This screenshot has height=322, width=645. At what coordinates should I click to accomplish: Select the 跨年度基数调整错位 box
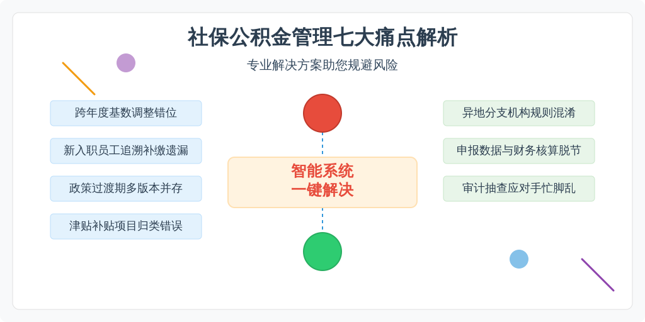pyautogui.click(x=126, y=113)
